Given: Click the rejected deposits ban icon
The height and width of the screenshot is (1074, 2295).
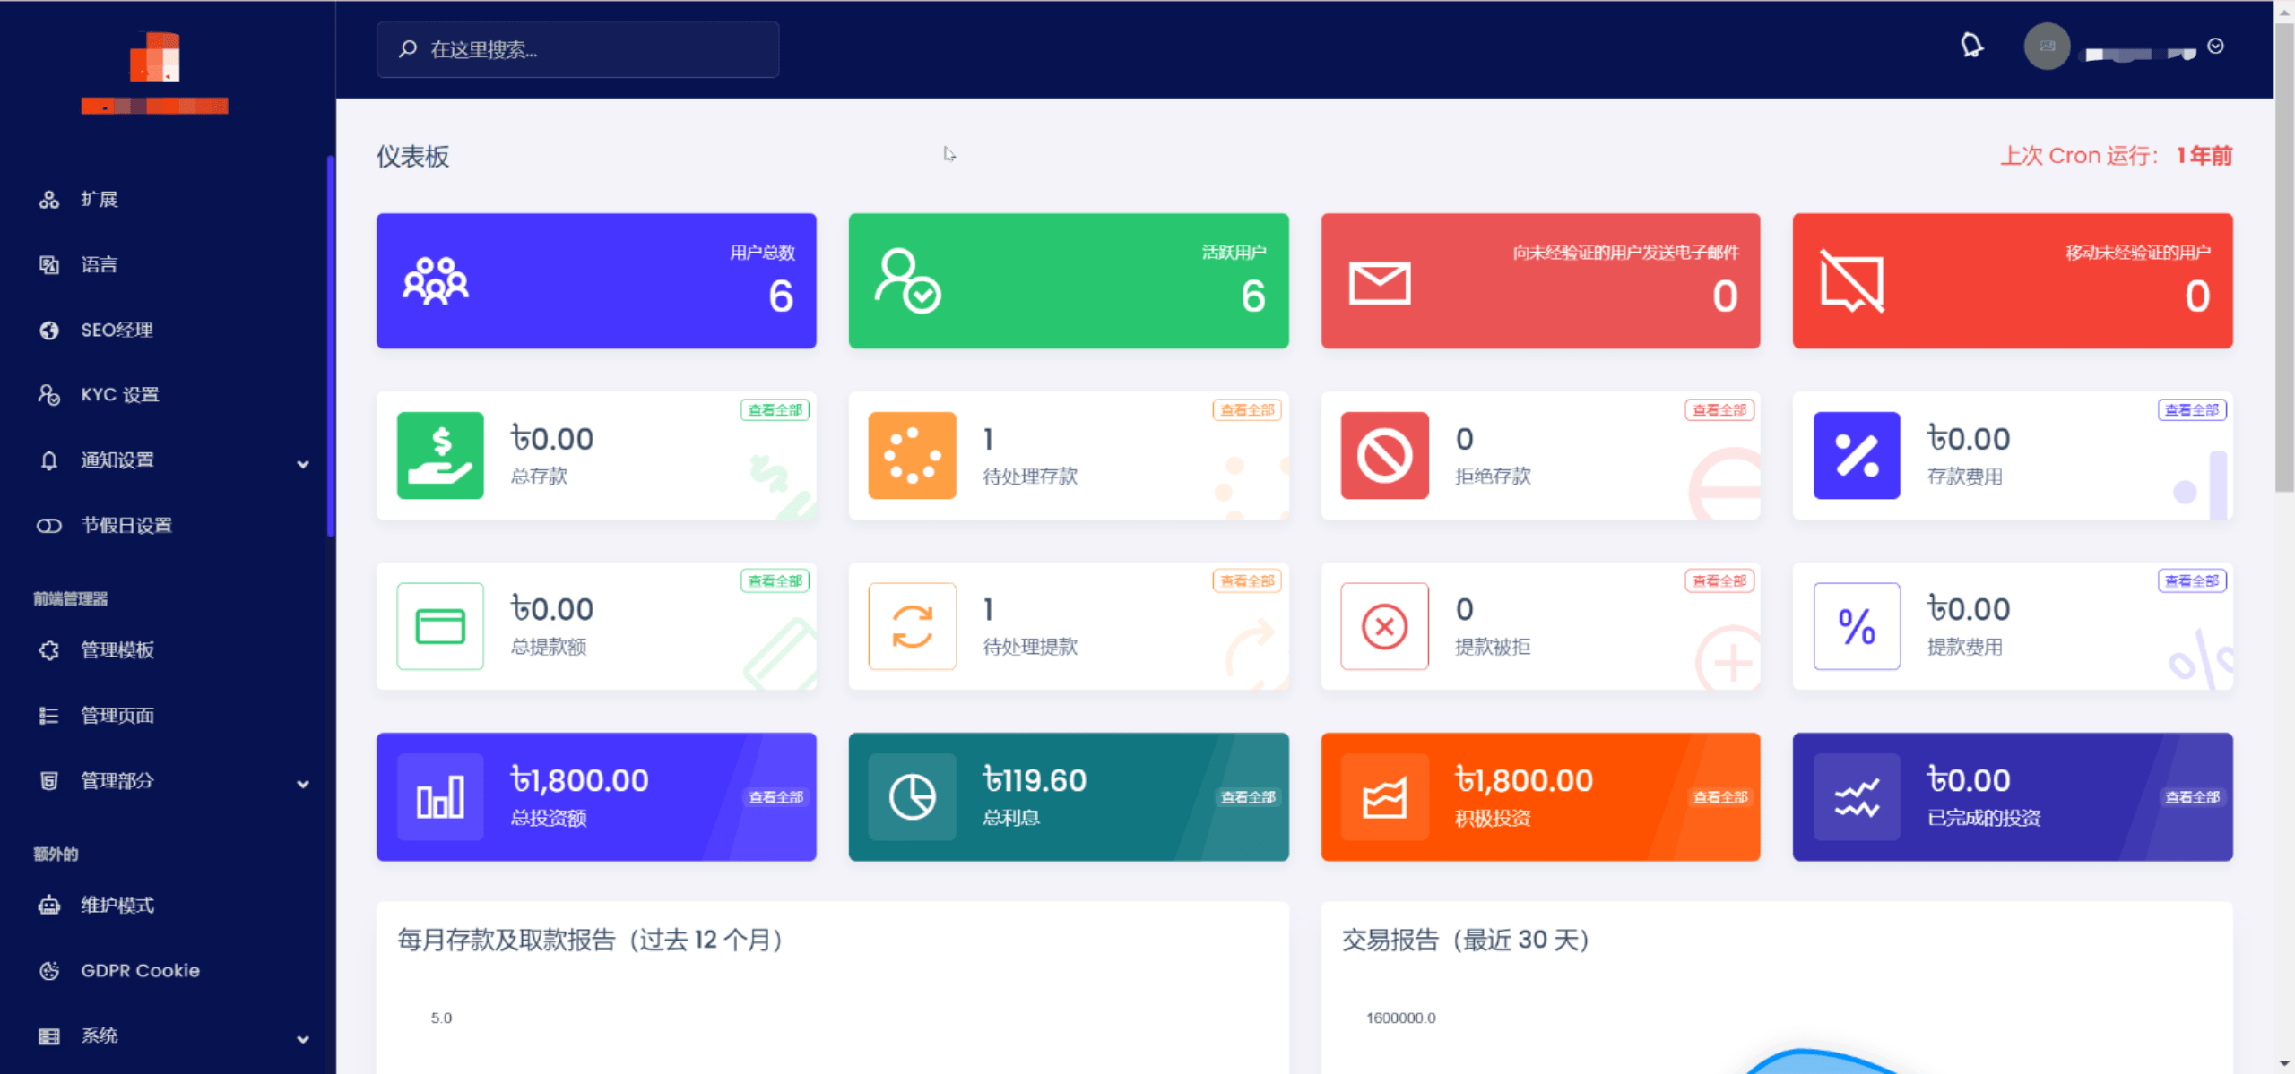Looking at the screenshot, I should (1384, 455).
